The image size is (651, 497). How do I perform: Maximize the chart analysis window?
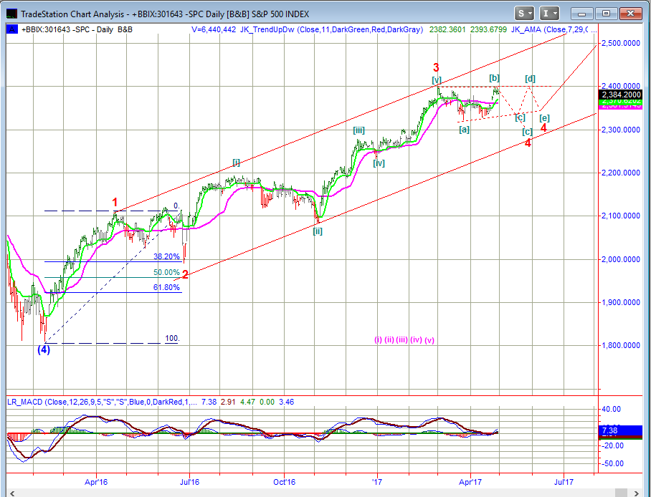click(606, 14)
